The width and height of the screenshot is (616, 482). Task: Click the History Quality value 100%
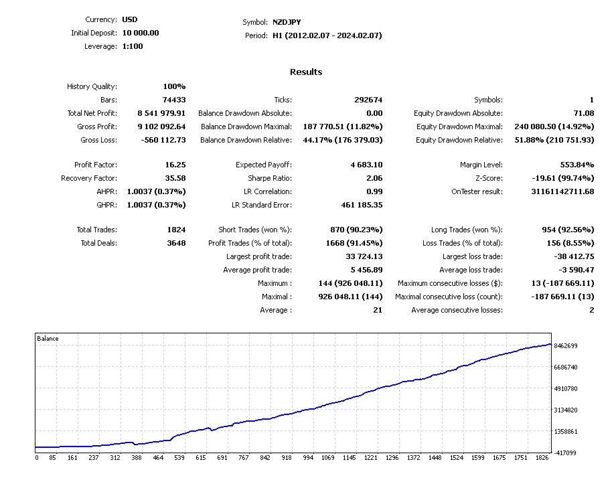pyautogui.click(x=175, y=86)
